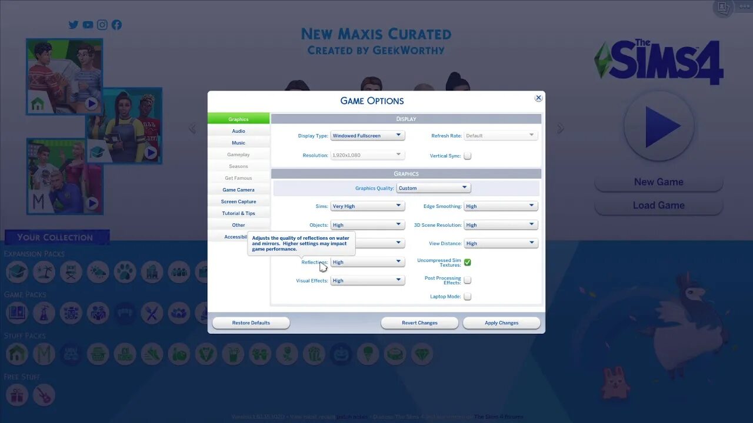
Task: Enable the Vertical Sync checkbox
Action: pos(467,156)
